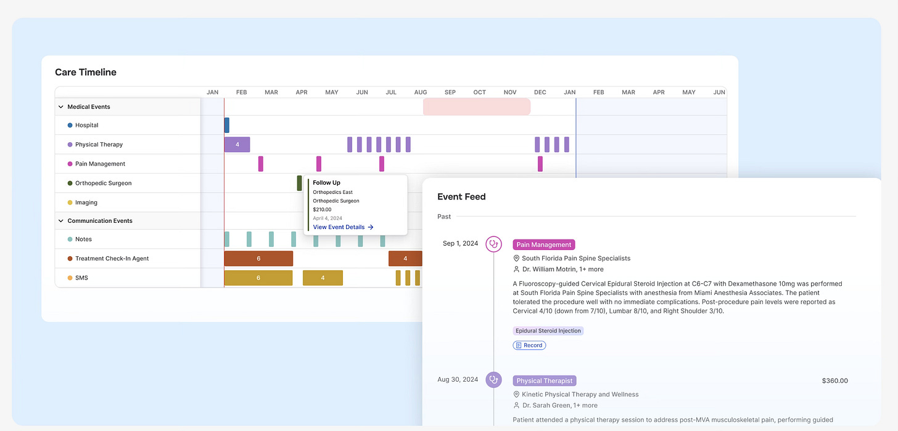Click the Past section label in Event Feed
This screenshot has width=898, height=431.
(x=444, y=217)
